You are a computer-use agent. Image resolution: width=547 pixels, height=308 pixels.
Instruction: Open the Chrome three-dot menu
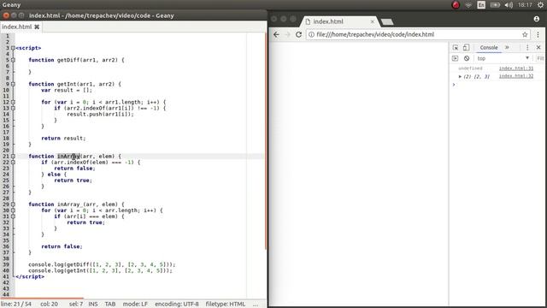click(x=538, y=34)
